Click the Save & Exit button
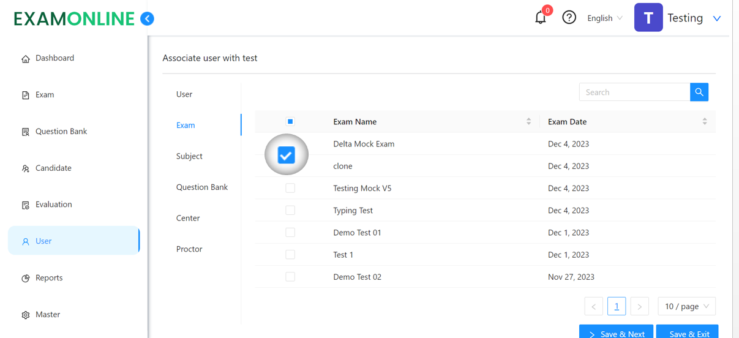 (x=687, y=332)
